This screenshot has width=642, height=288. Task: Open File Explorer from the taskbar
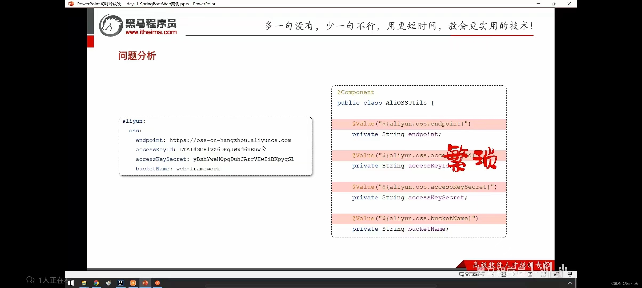84,283
